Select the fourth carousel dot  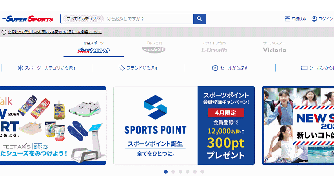188,172
